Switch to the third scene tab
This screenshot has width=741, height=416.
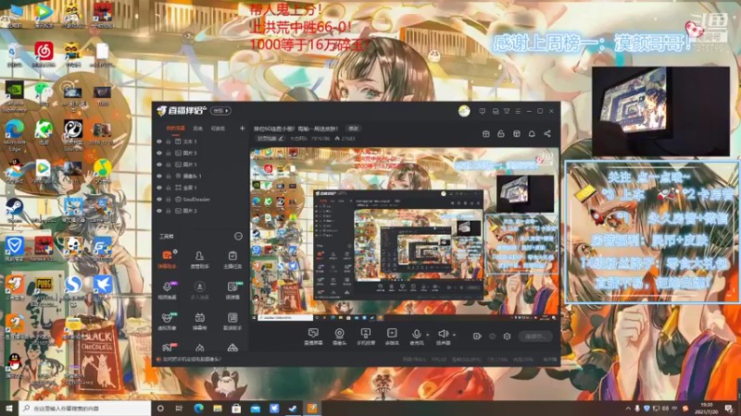click(x=218, y=128)
